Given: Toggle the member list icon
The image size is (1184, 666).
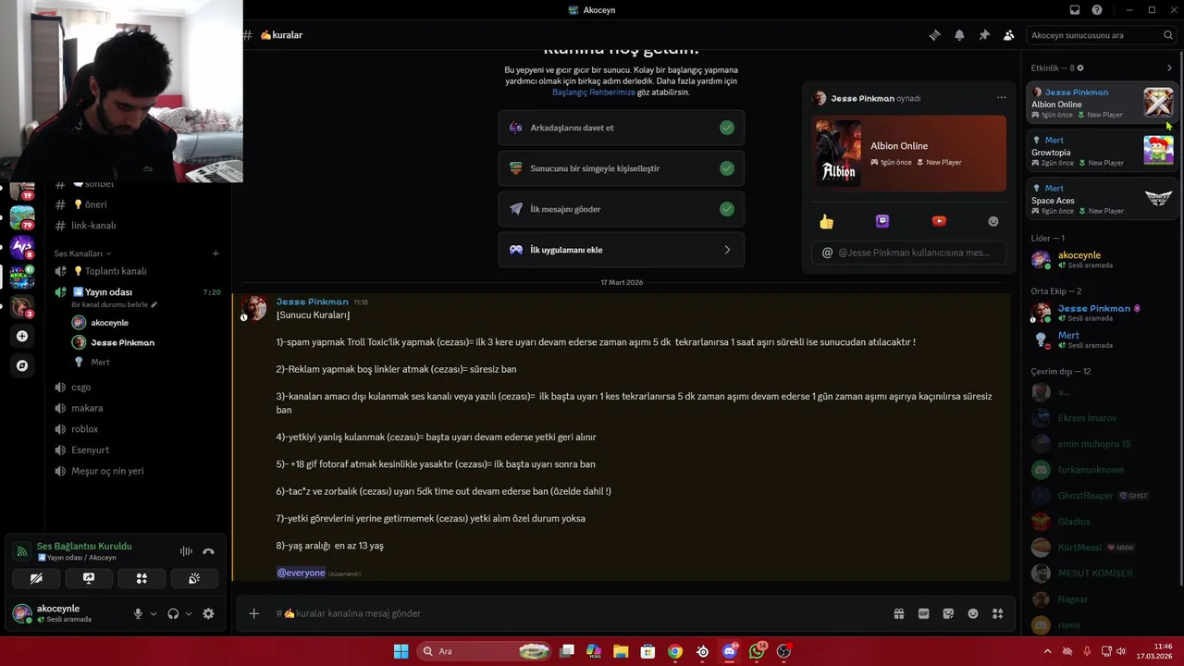Looking at the screenshot, I should (1008, 35).
